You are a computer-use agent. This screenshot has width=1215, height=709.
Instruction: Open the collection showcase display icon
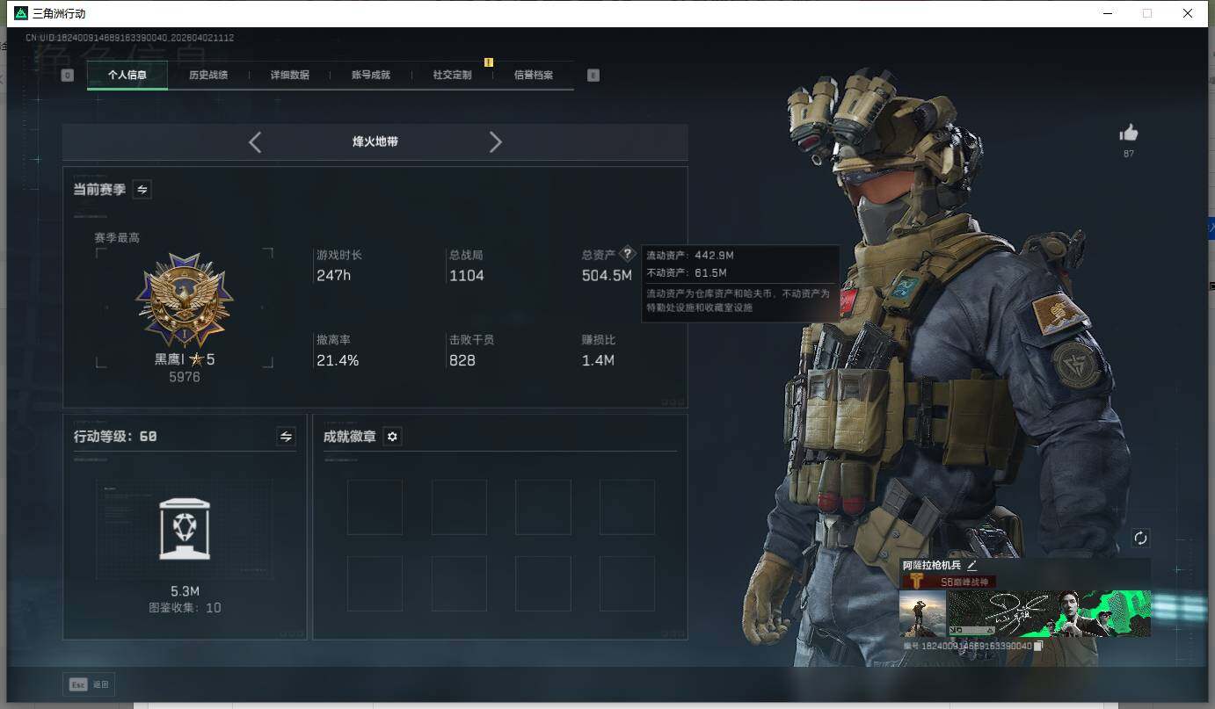pos(185,529)
